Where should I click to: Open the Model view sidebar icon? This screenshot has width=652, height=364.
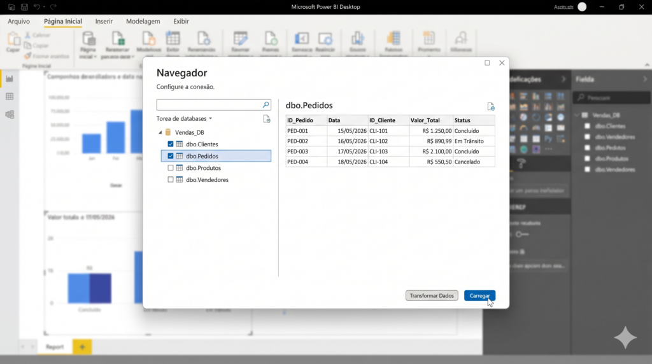[x=10, y=115]
